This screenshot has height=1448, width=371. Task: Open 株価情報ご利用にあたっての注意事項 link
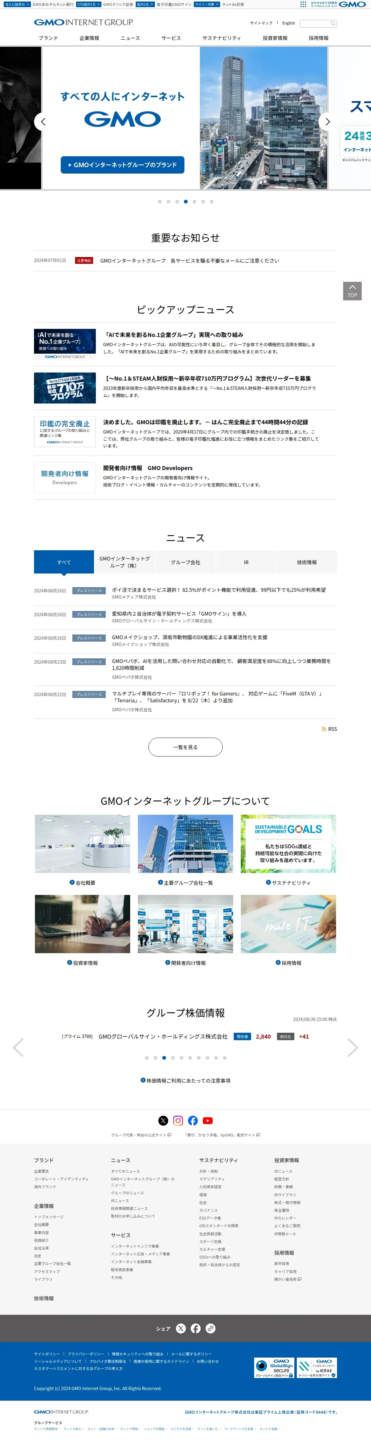[185, 1080]
